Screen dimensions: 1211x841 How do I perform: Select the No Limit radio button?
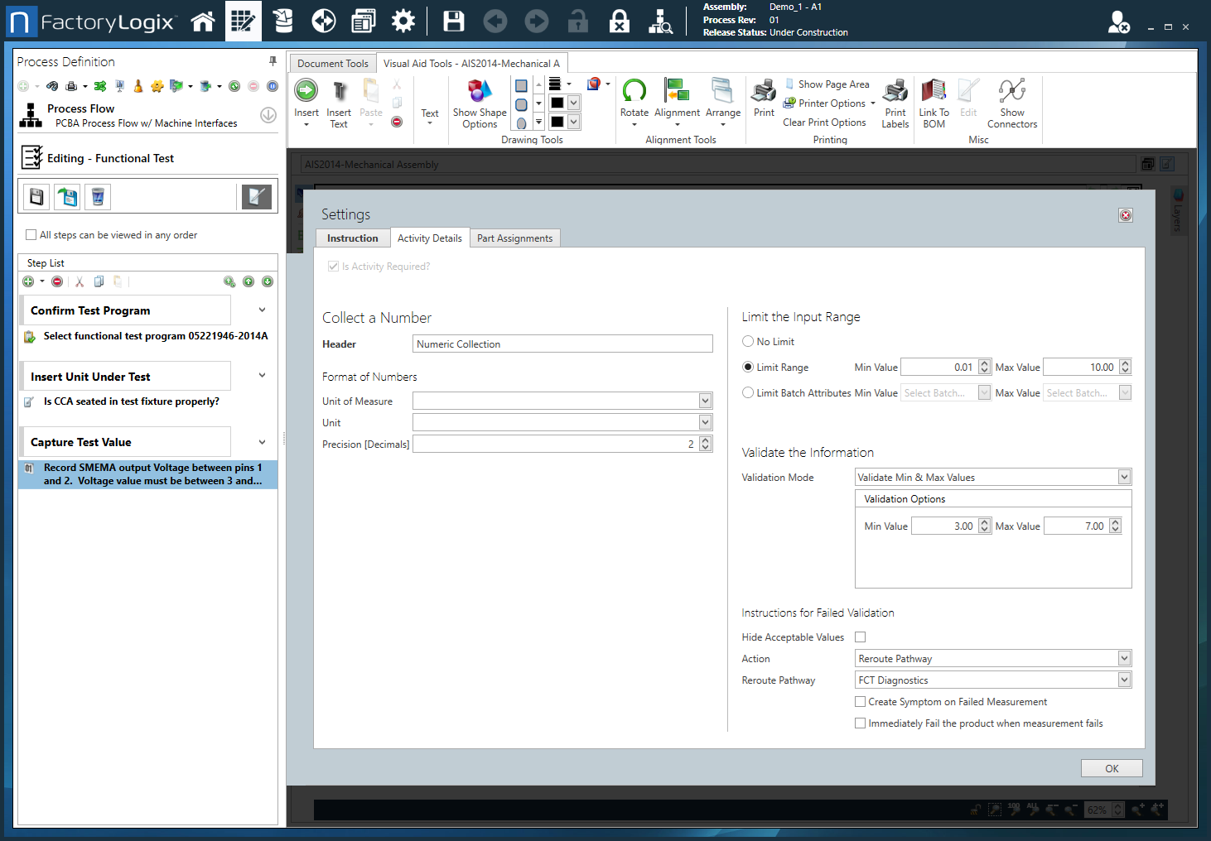[748, 342]
